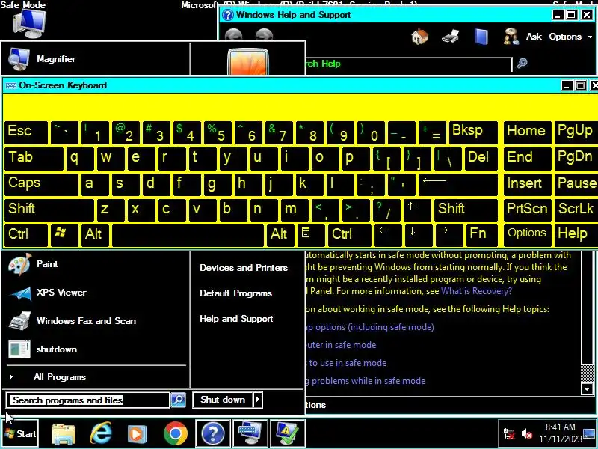The width and height of the screenshot is (598, 449).
Task: Click the Back arrow in Help window
Action: [x=233, y=35]
